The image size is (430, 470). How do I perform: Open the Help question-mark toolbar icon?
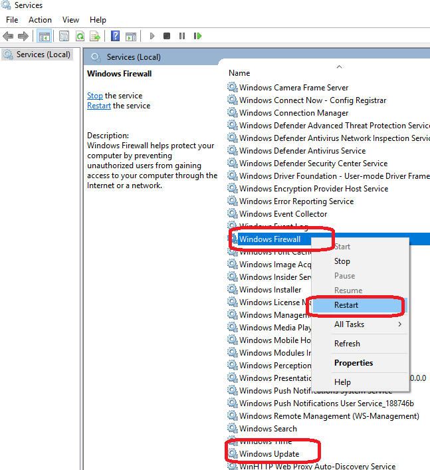coord(116,37)
